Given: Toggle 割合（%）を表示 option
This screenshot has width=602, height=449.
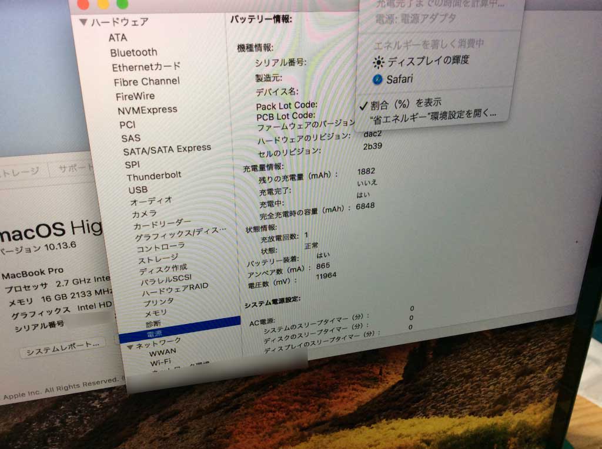Looking at the screenshot, I should [406, 104].
